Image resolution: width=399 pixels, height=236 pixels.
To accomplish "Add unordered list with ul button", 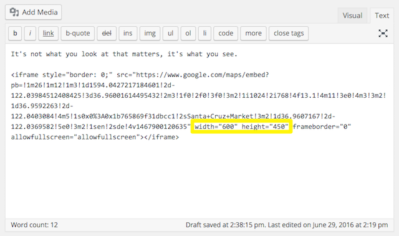I will tap(170, 33).
